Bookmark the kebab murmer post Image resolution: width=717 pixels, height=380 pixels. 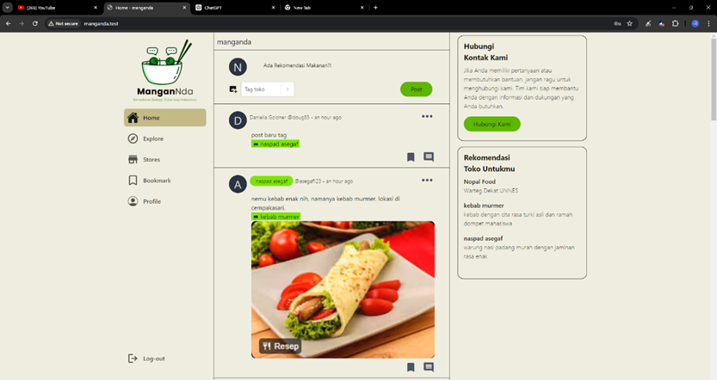(411, 367)
